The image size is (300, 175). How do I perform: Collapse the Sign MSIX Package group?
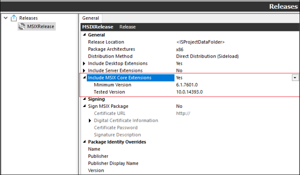click(84, 107)
